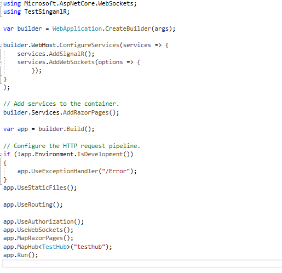Click the 'app.UseStaticFiles();' line

(x=40, y=188)
